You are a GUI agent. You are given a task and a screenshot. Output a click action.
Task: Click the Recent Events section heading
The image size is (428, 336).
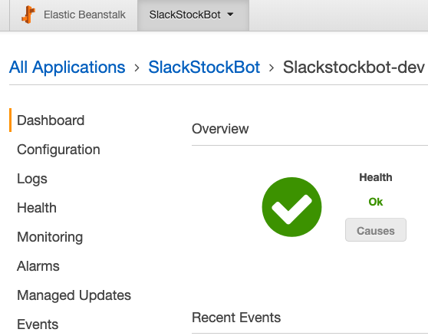(x=236, y=318)
